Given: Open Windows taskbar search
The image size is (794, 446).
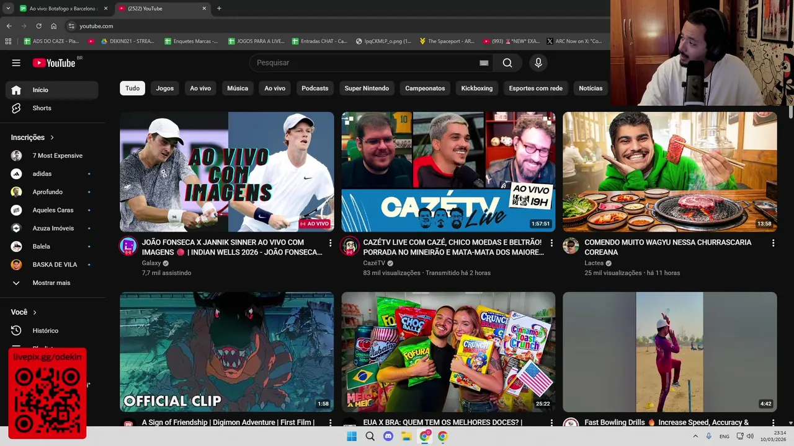Looking at the screenshot, I should click(370, 436).
